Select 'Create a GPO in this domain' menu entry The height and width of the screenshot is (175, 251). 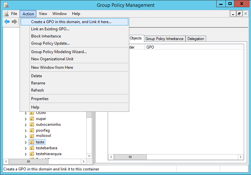(x=71, y=22)
